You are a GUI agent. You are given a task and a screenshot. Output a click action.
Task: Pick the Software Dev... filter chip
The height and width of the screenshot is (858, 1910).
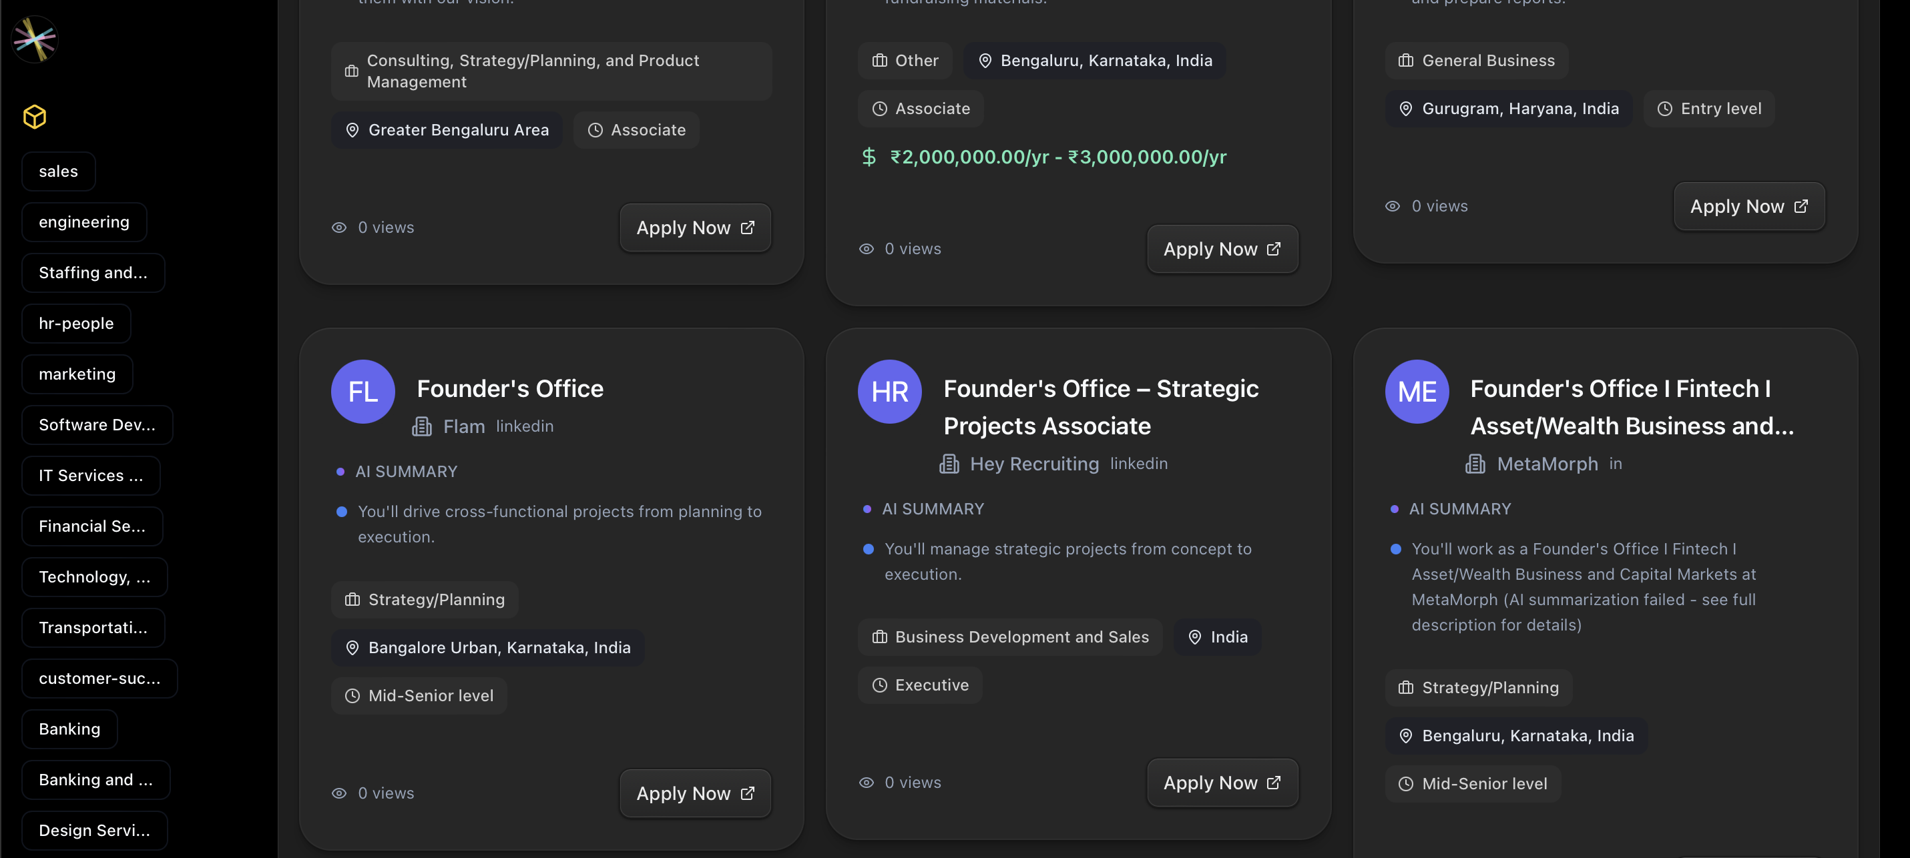tap(97, 424)
